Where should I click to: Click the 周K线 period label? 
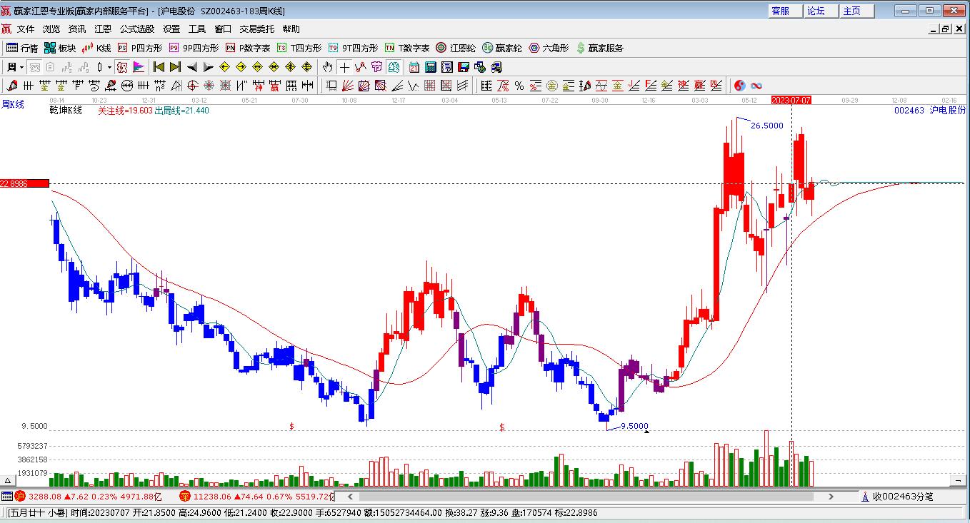pos(13,105)
